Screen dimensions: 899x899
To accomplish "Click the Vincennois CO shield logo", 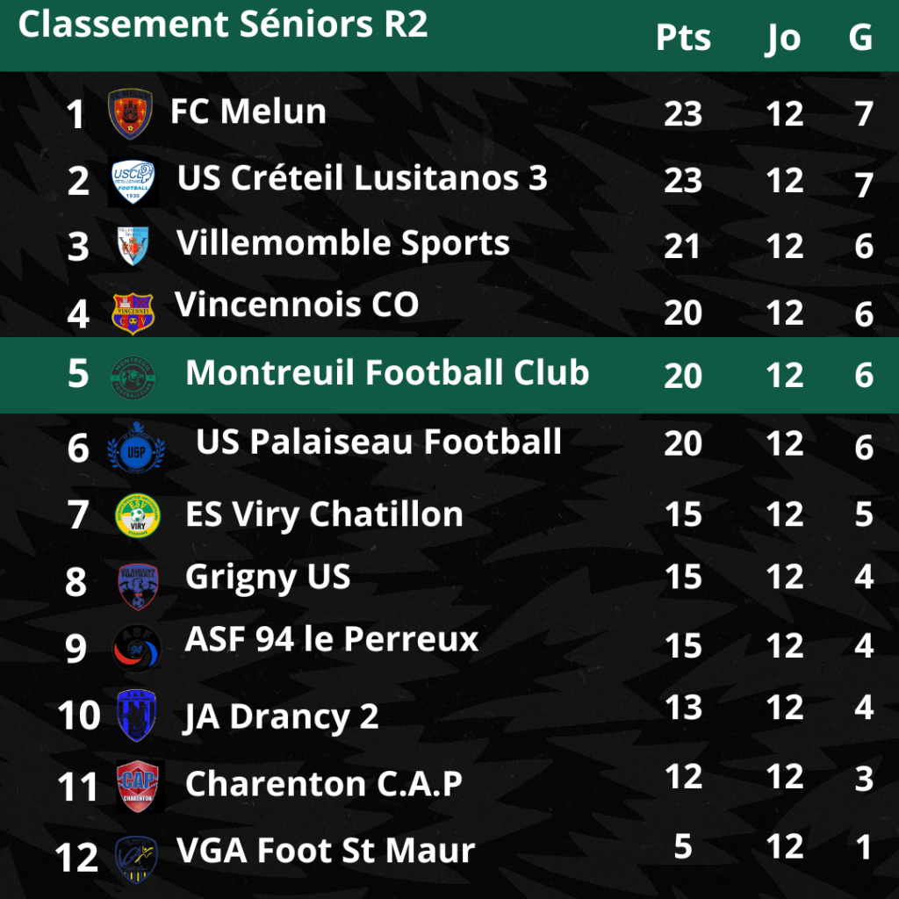I will point(133,313).
